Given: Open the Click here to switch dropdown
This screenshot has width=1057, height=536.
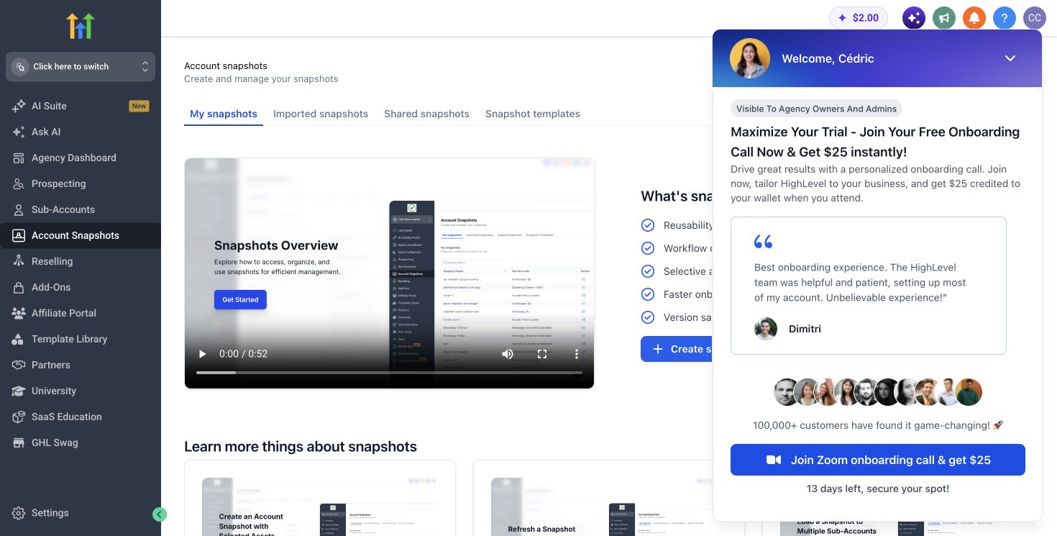Looking at the screenshot, I should pyautogui.click(x=81, y=66).
